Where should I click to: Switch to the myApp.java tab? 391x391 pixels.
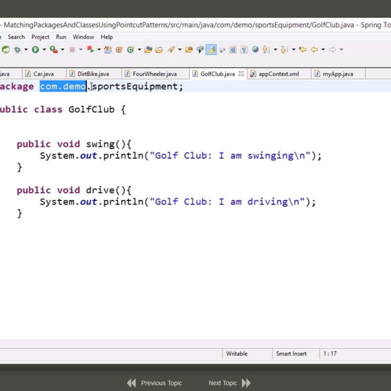[338, 74]
